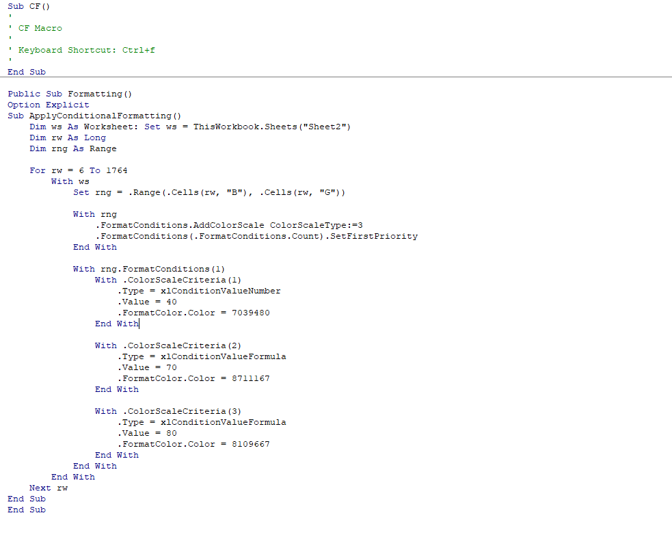Click the Option Explicit statement
Viewport: 672px width, 537px height.
click(x=48, y=105)
